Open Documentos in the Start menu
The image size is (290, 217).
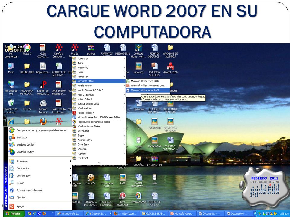tap(40, 168)
